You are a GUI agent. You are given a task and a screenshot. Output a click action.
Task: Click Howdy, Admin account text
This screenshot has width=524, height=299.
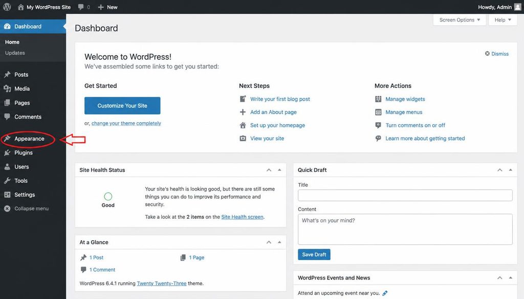coord(495,7)
